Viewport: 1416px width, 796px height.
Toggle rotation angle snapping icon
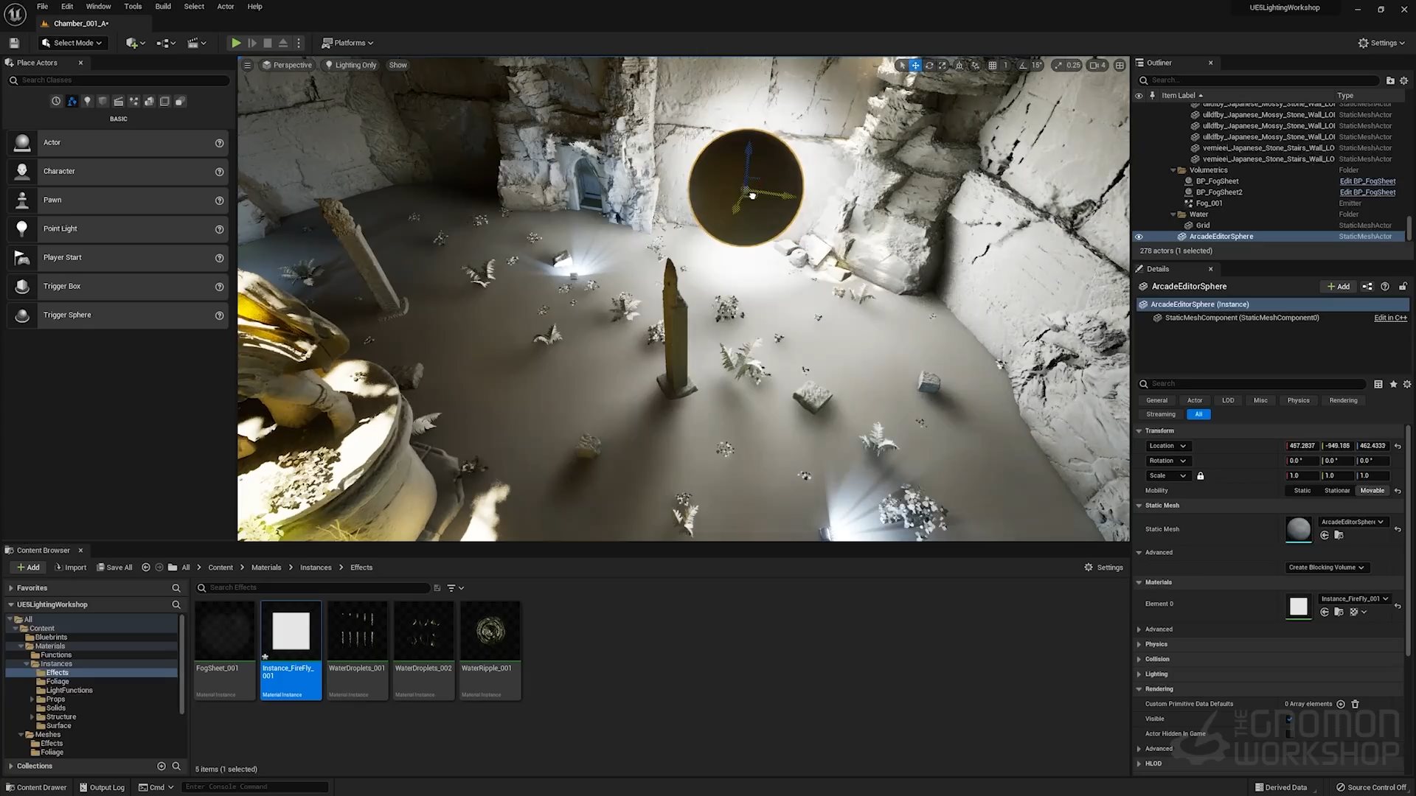click(x=1023, y=66)
